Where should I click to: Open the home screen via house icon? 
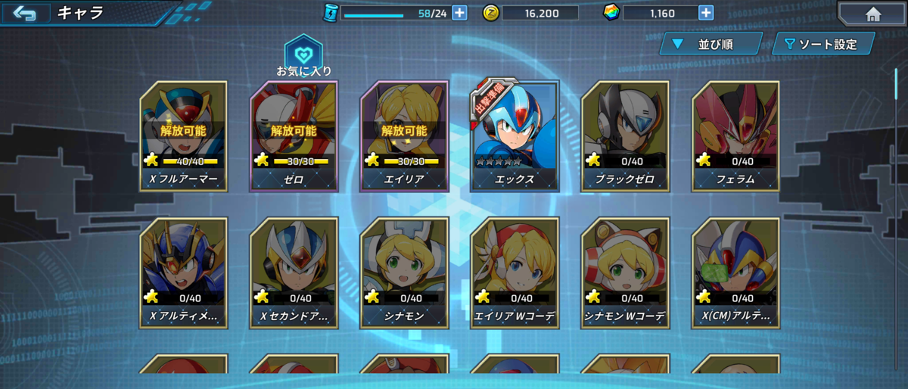tap(872, 14)
